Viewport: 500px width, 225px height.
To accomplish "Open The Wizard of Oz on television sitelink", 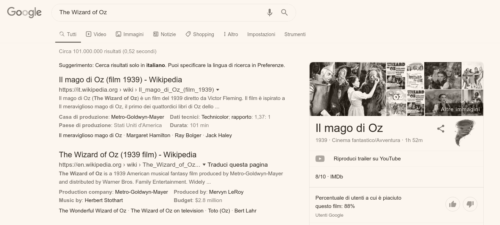I will (x=167, y=211).
